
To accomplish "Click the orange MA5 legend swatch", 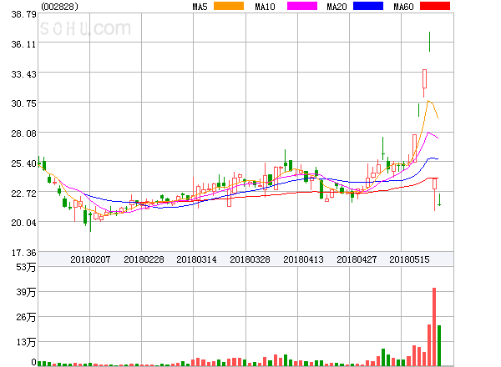I will tap(229, 6).
